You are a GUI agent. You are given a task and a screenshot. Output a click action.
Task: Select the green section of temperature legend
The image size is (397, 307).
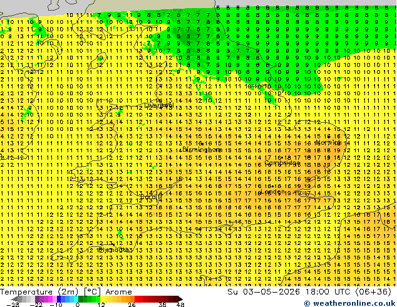(x=89, y=299)
